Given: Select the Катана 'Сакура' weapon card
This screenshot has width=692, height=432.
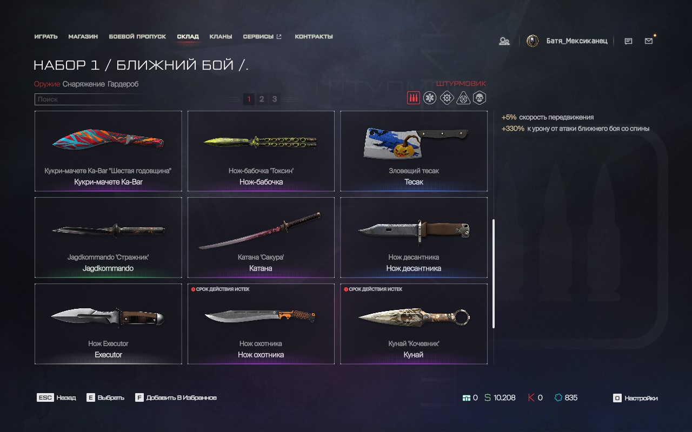Looking at the screenshot, I should (261, 238).
